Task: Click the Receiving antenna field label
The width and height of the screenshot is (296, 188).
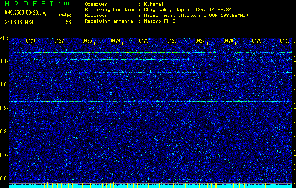Action: (x=109, y=21)
